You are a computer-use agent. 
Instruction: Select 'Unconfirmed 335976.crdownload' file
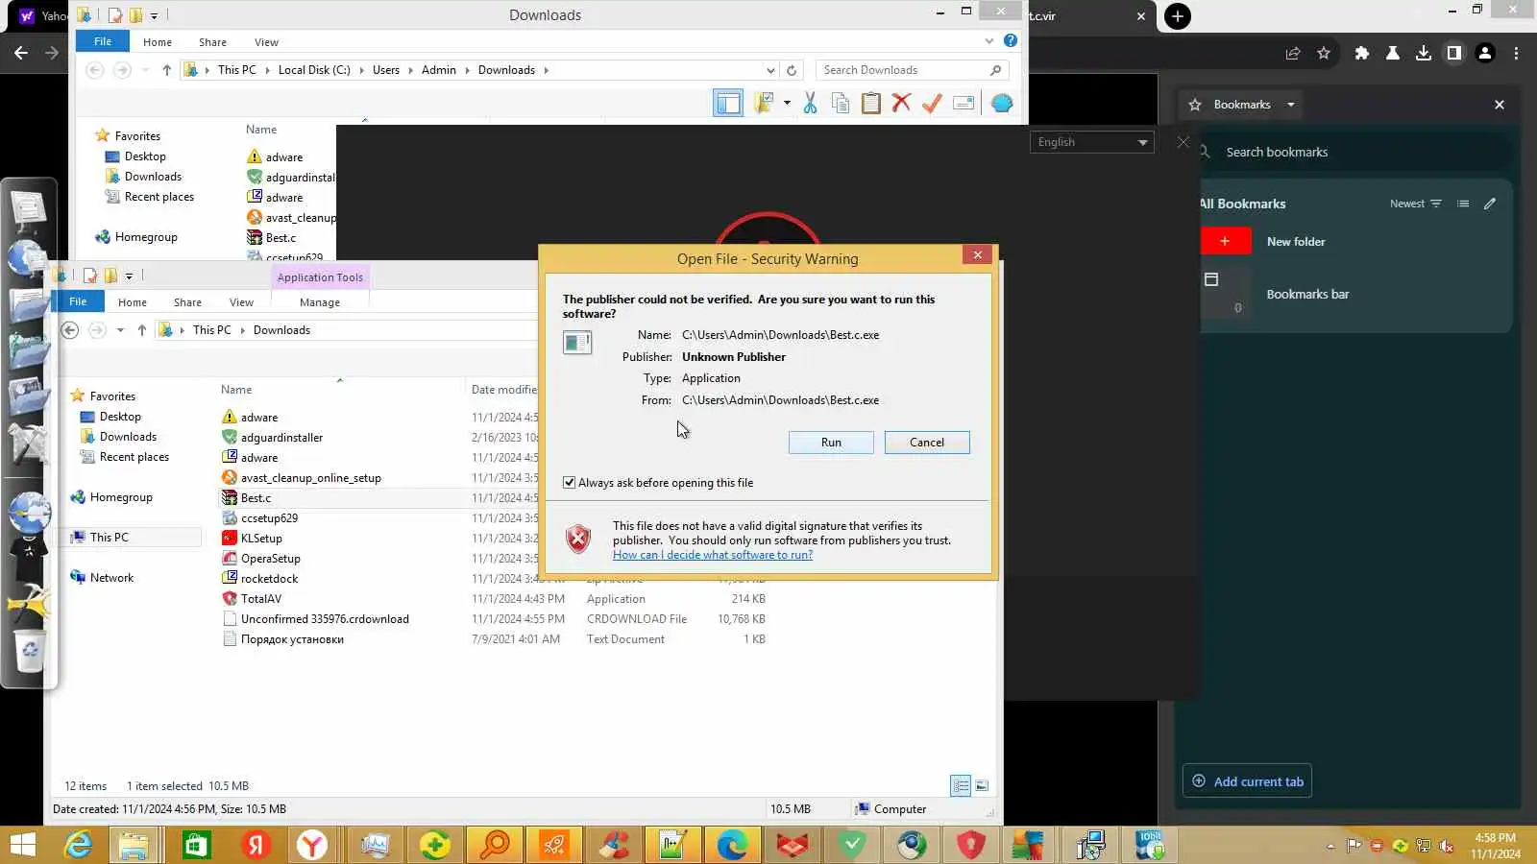[325, 619]
